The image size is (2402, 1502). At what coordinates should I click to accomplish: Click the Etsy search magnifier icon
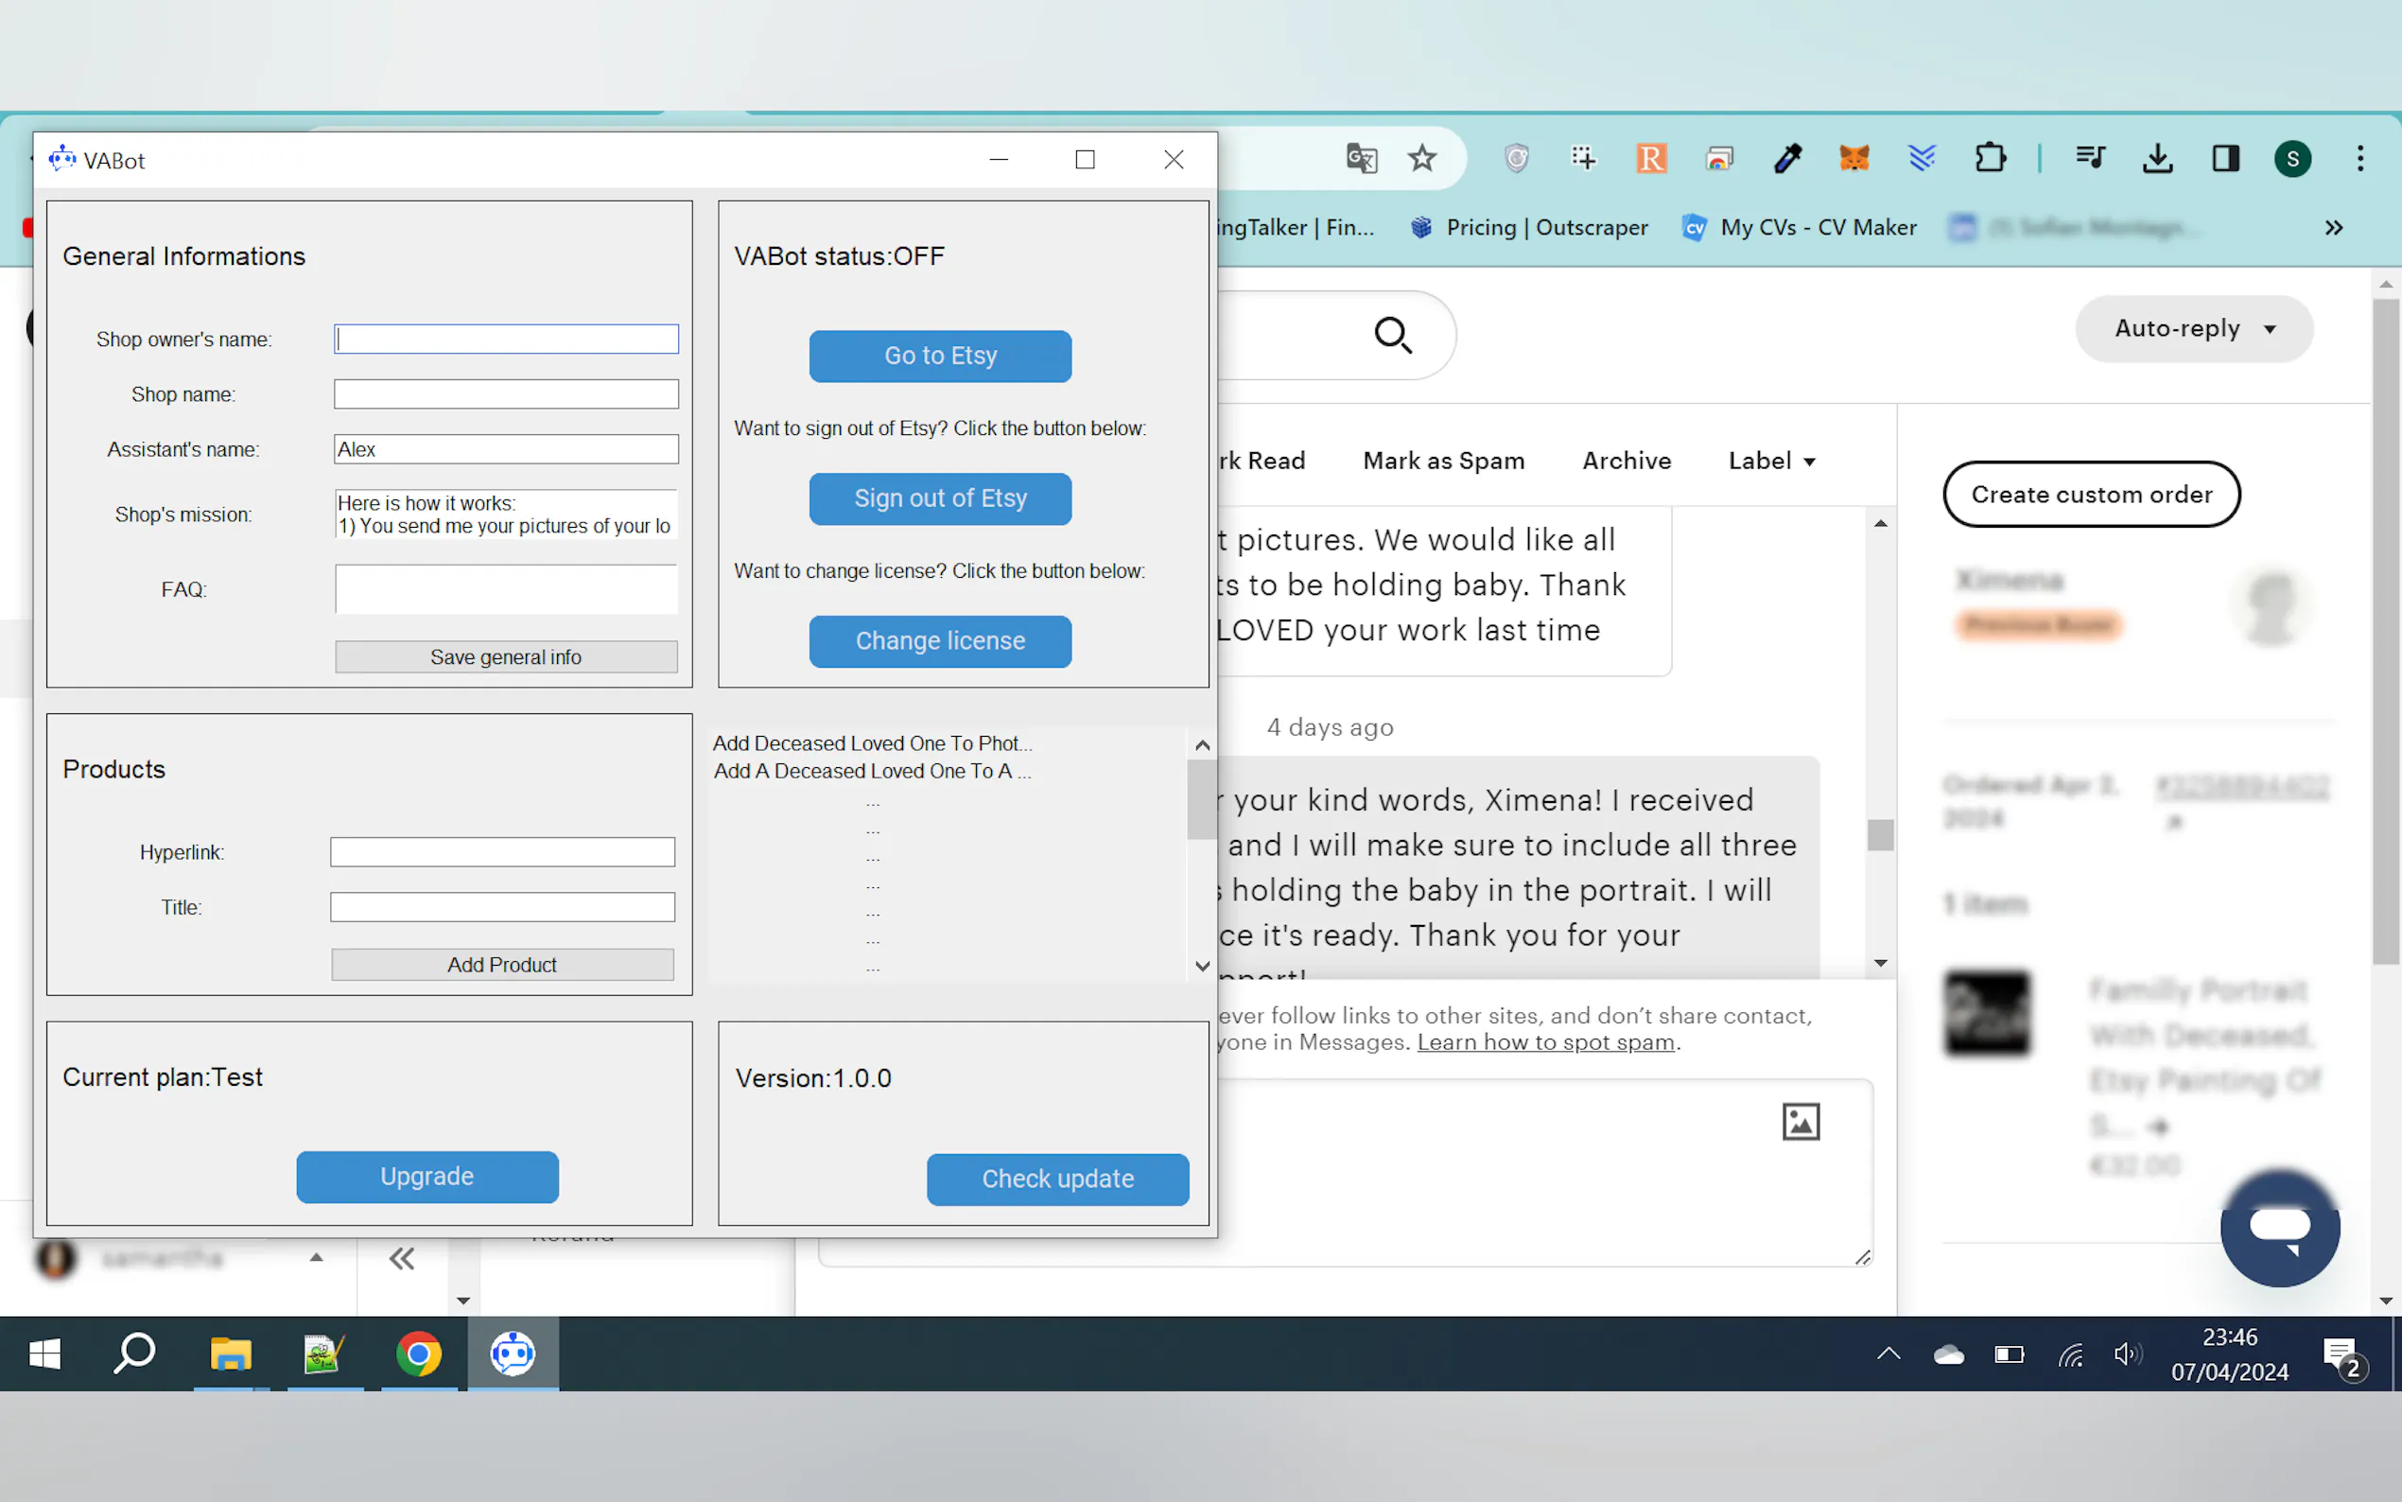tap(1392, 335)
